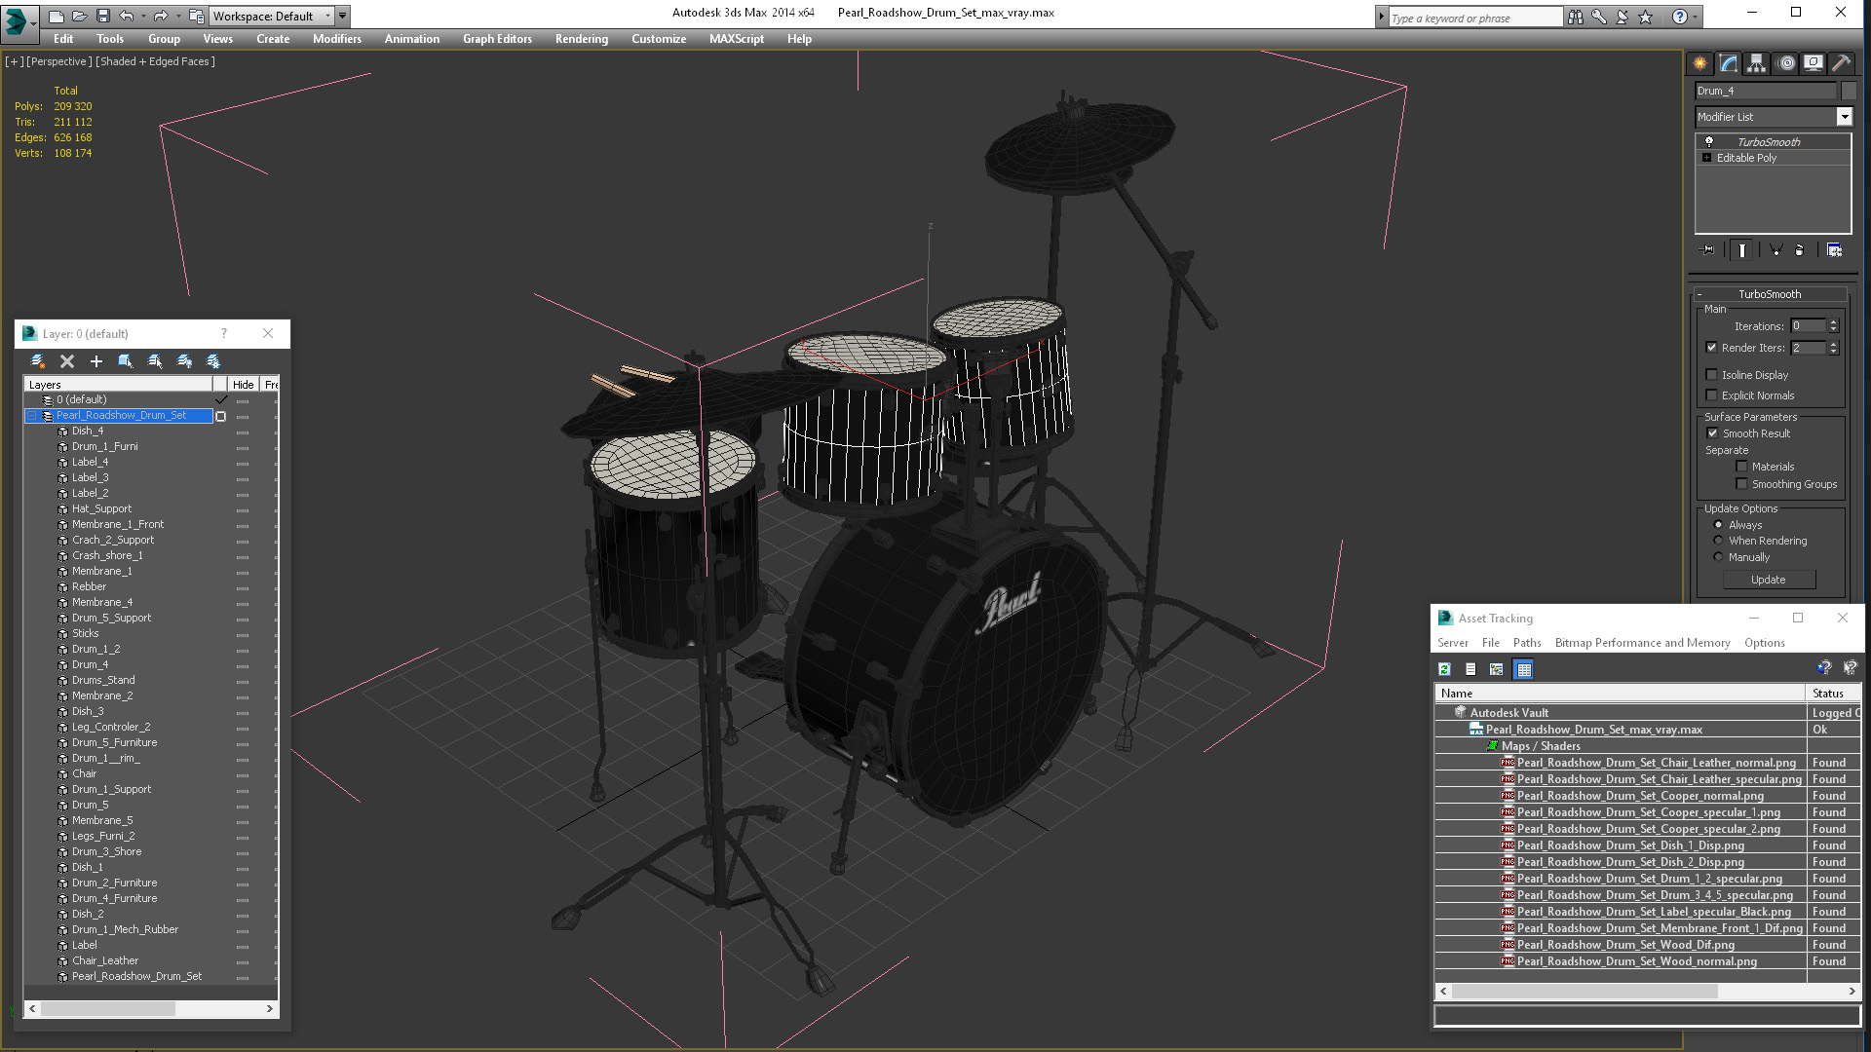Click delete layer X icon in Layer dialog
The width and height of the screenshot is (1871, 1052).
(67, 361)
